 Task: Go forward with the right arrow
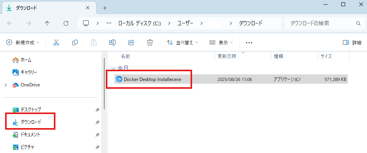pos(29,23)
